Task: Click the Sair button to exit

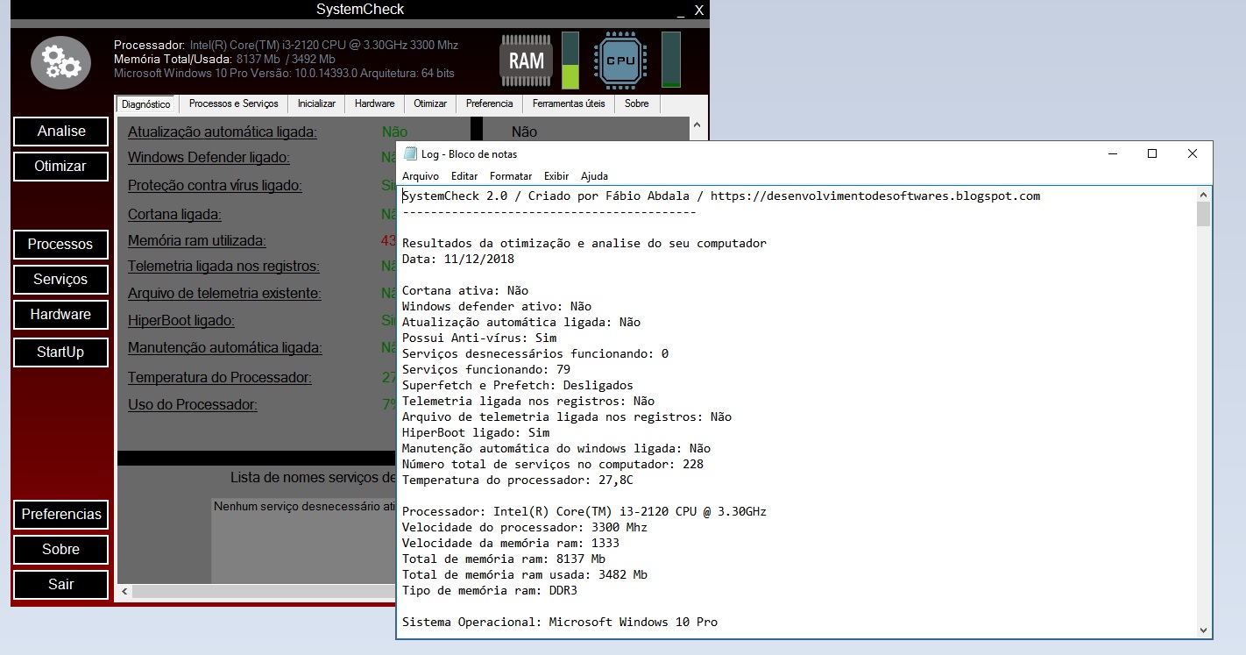Action: point(60,584)
